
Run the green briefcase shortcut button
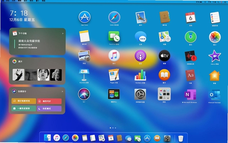[24, 108]
